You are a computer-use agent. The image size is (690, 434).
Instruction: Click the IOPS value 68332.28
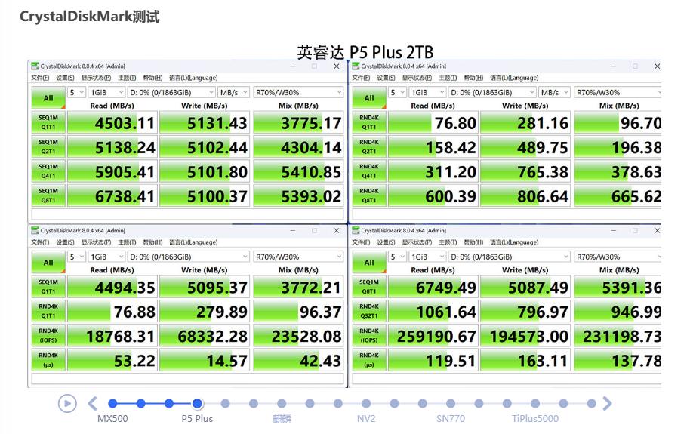(213, 337)
